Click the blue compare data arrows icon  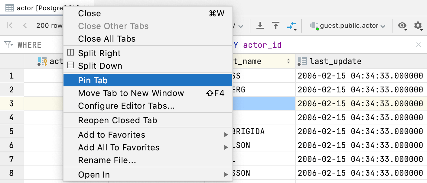click(x=292, y=26)
